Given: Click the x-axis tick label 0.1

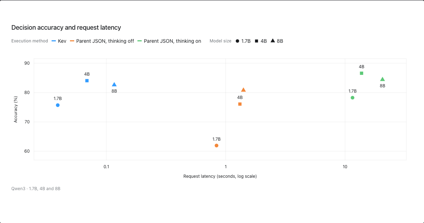Looking at the screenshot, I should pyautogui.click(x=106, y=166).
